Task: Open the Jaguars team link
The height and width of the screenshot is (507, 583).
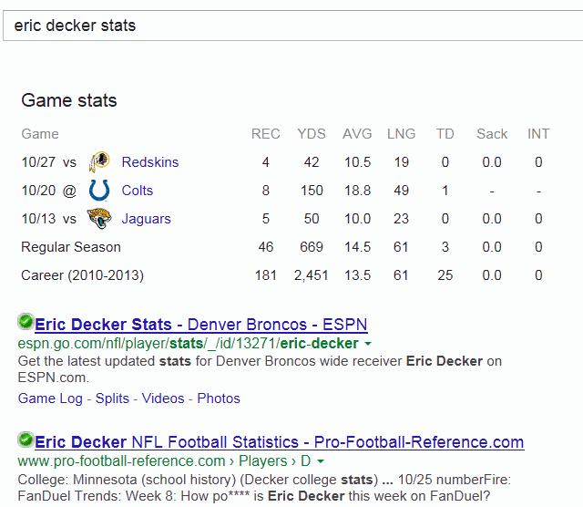Action: (146, 219)
